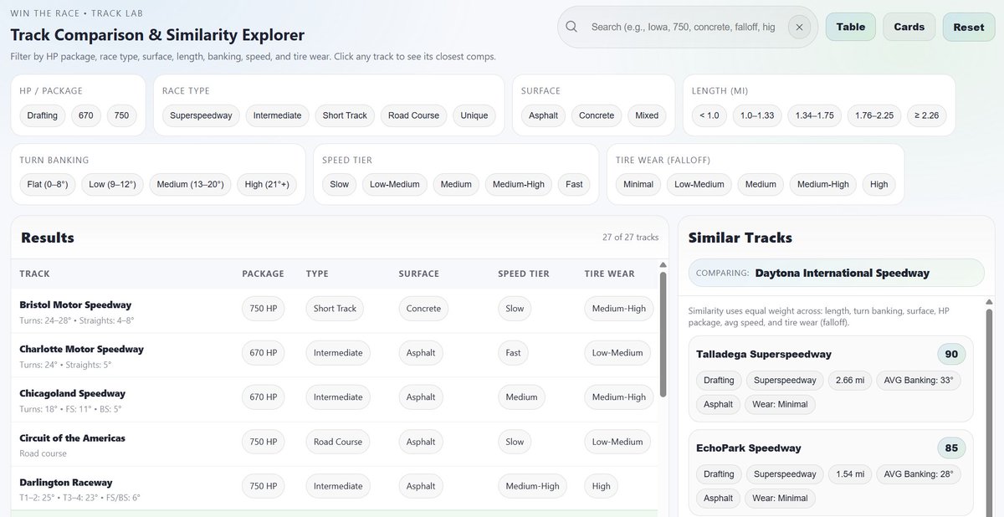Sort by the TYPE column header
The height and width of the screenshot is (517, 1004).
317,274
